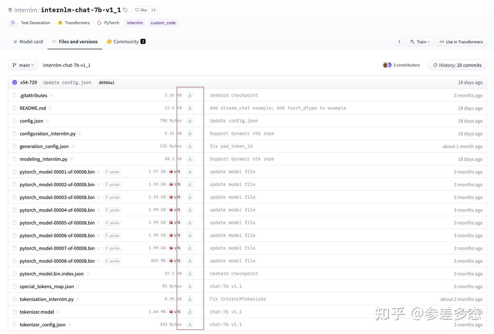494x334 pixels.
Task: Open the main branch selector
Action: pyautogui.click(x=23, y=65)
